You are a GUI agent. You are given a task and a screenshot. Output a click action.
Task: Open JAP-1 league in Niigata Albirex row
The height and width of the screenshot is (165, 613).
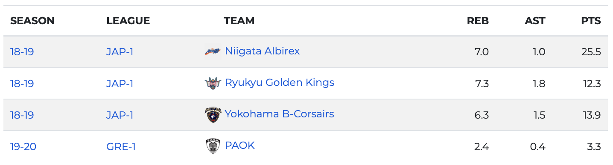click(120, 52)
